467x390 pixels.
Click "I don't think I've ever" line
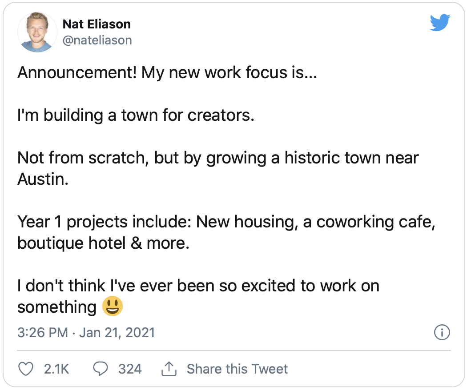(x=198, y=286)
